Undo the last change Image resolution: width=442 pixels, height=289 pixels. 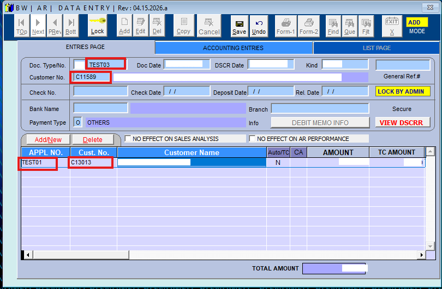259,27
